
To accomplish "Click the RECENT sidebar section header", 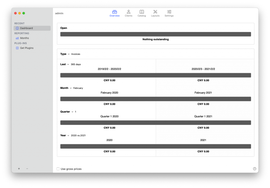I will pos(20,23).
